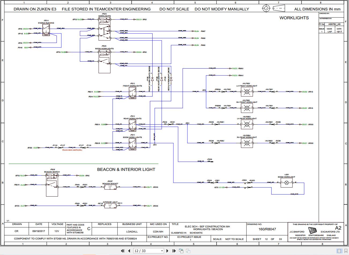Click the BEACON SOCKET component symbol

coord(110,187)
